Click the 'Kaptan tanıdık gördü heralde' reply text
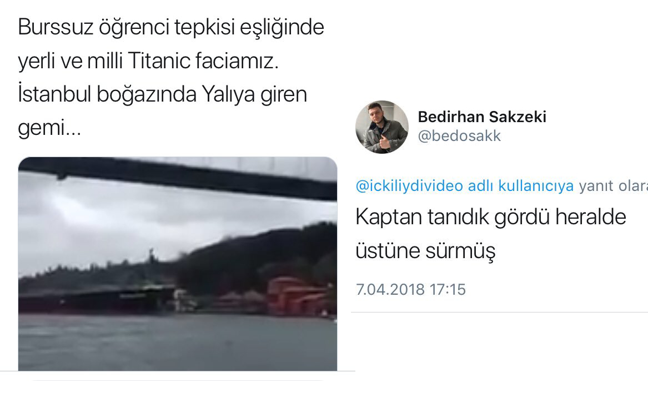 click(x=491, y=217)
